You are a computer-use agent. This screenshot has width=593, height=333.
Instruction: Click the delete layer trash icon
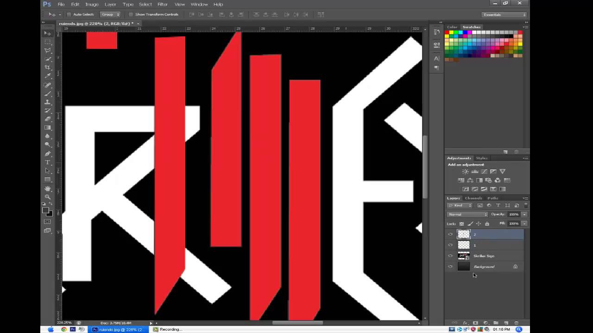click(x=516, y=323)
